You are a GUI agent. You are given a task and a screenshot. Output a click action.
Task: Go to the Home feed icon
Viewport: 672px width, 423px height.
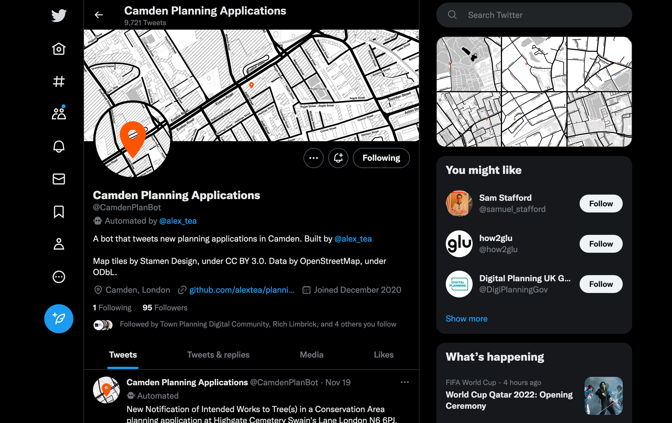coord(59,49)
